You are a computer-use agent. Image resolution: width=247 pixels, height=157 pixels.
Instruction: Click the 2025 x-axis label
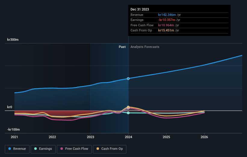(166, 137)
